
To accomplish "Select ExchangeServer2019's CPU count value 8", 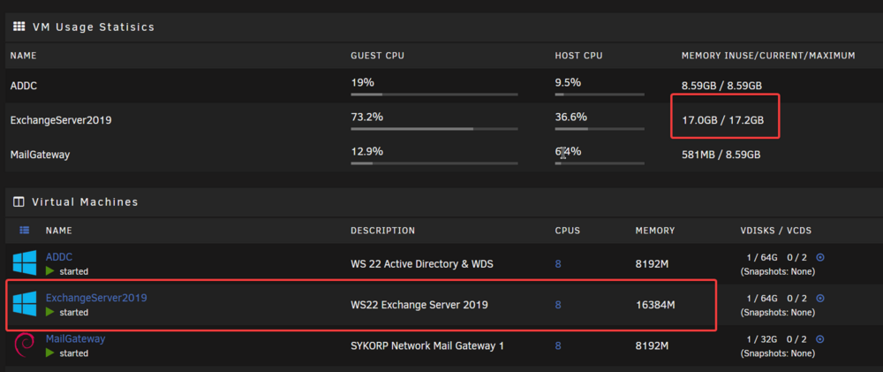I will [558, 305].
